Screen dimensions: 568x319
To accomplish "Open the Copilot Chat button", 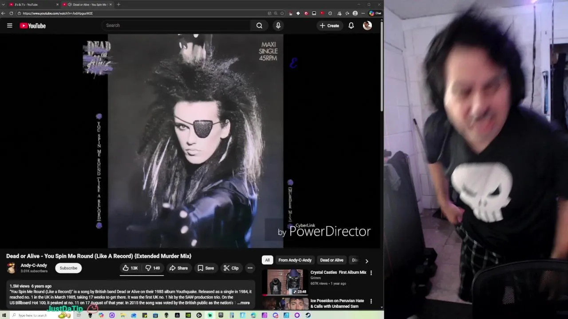I will coord(375,13).
